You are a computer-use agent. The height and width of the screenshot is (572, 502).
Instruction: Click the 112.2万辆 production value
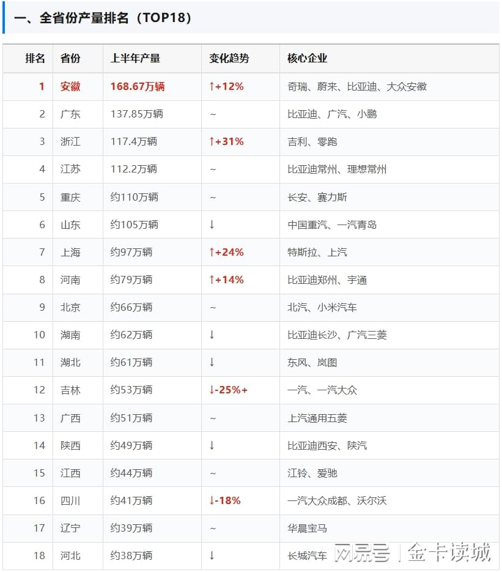point(134,169)
